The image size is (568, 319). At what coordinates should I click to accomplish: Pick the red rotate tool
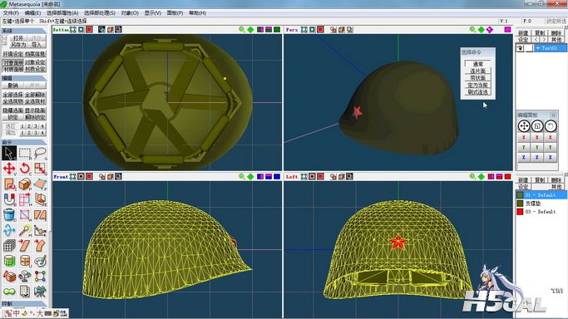tap(25, 168)
